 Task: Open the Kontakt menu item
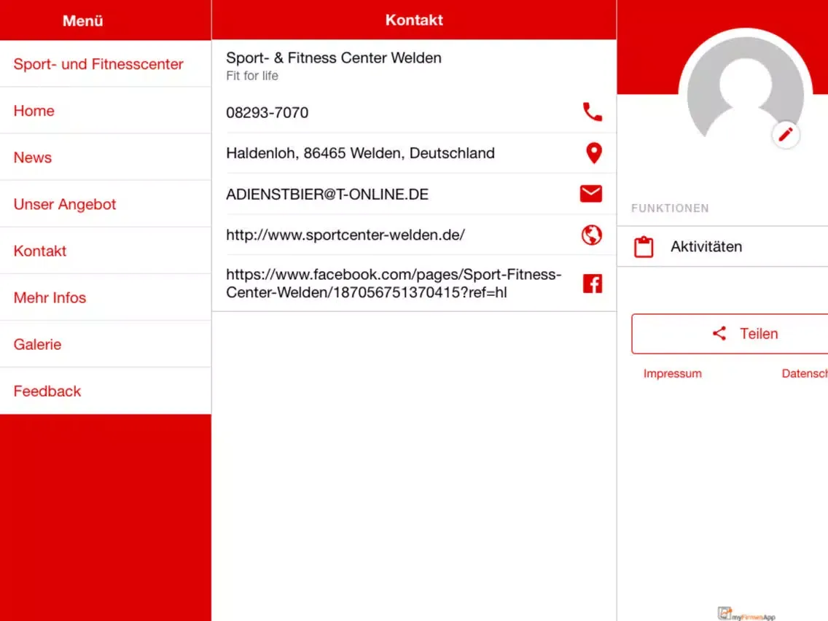(x=106, y=251)
